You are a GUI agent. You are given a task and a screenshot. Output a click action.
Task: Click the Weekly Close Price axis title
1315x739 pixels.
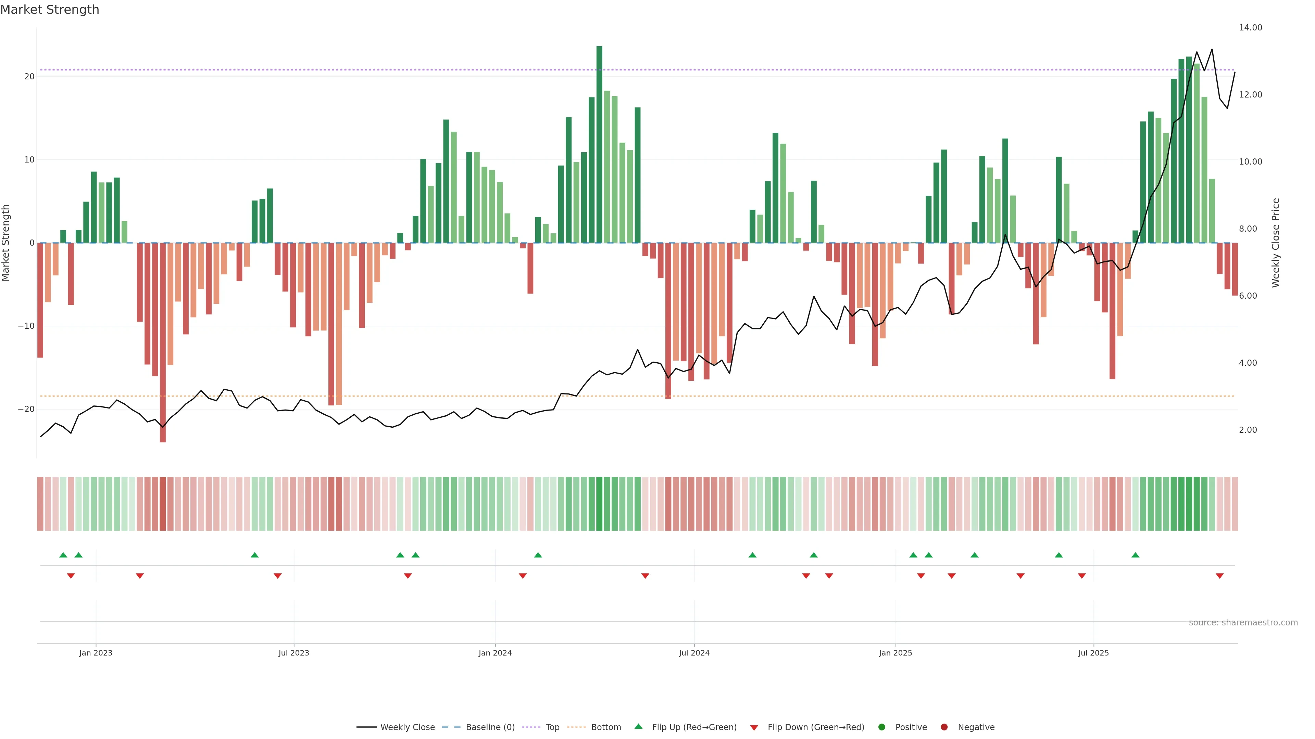coord(1276,243)
